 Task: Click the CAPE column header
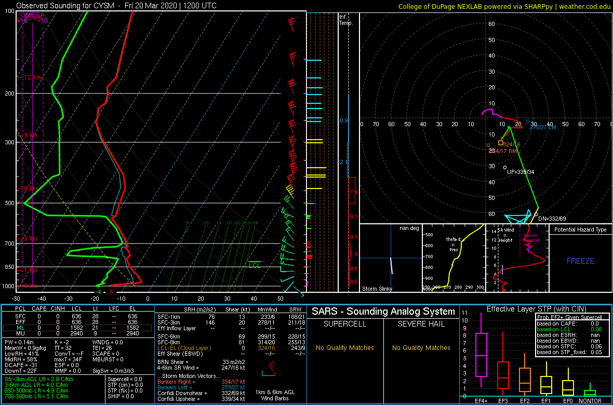[39, 309]
